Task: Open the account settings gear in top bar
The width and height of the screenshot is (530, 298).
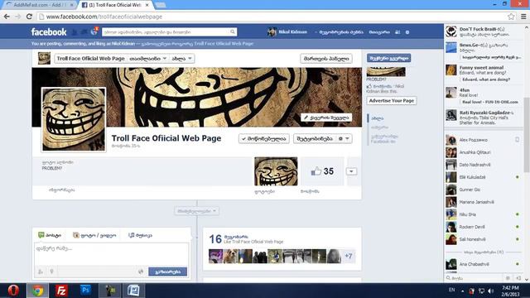Action: pyautogui.click(x=407, y=32)
